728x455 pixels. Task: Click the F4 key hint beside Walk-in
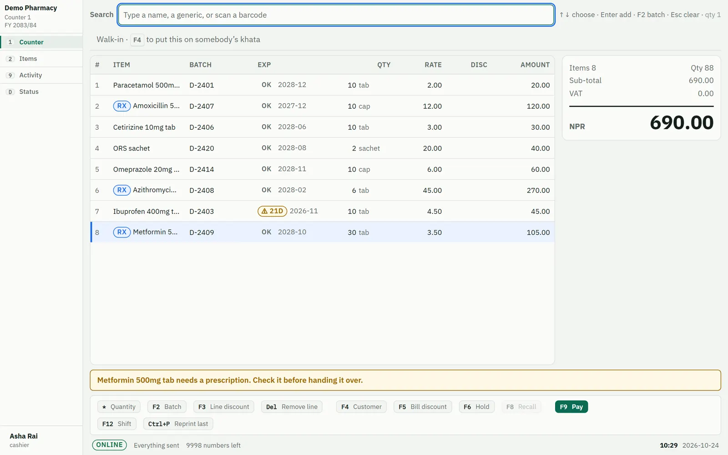pos(137,40)
